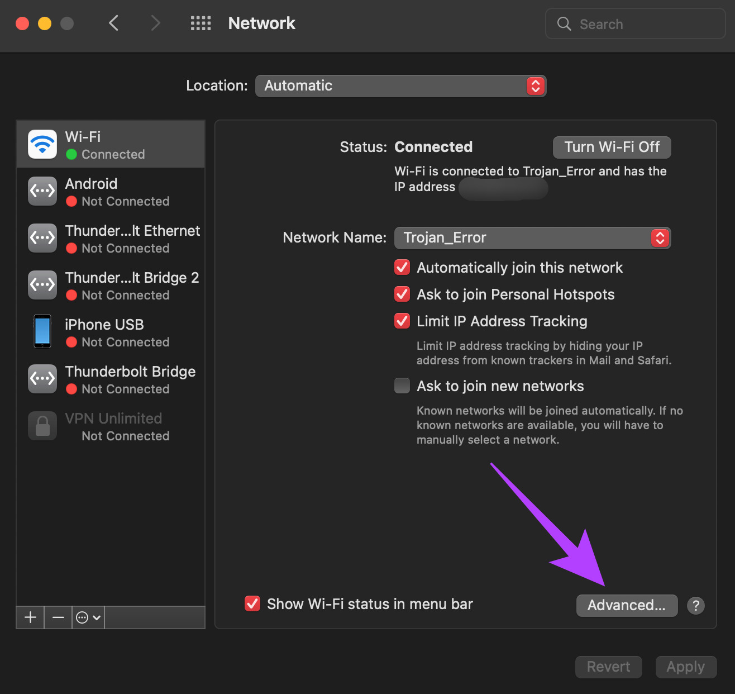This screenshot has width=735, height=694.
Task: Open the Advanced settings
Action: point(627,605)
